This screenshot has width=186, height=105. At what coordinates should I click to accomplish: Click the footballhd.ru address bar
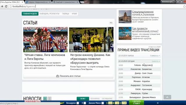coord(95,6)
